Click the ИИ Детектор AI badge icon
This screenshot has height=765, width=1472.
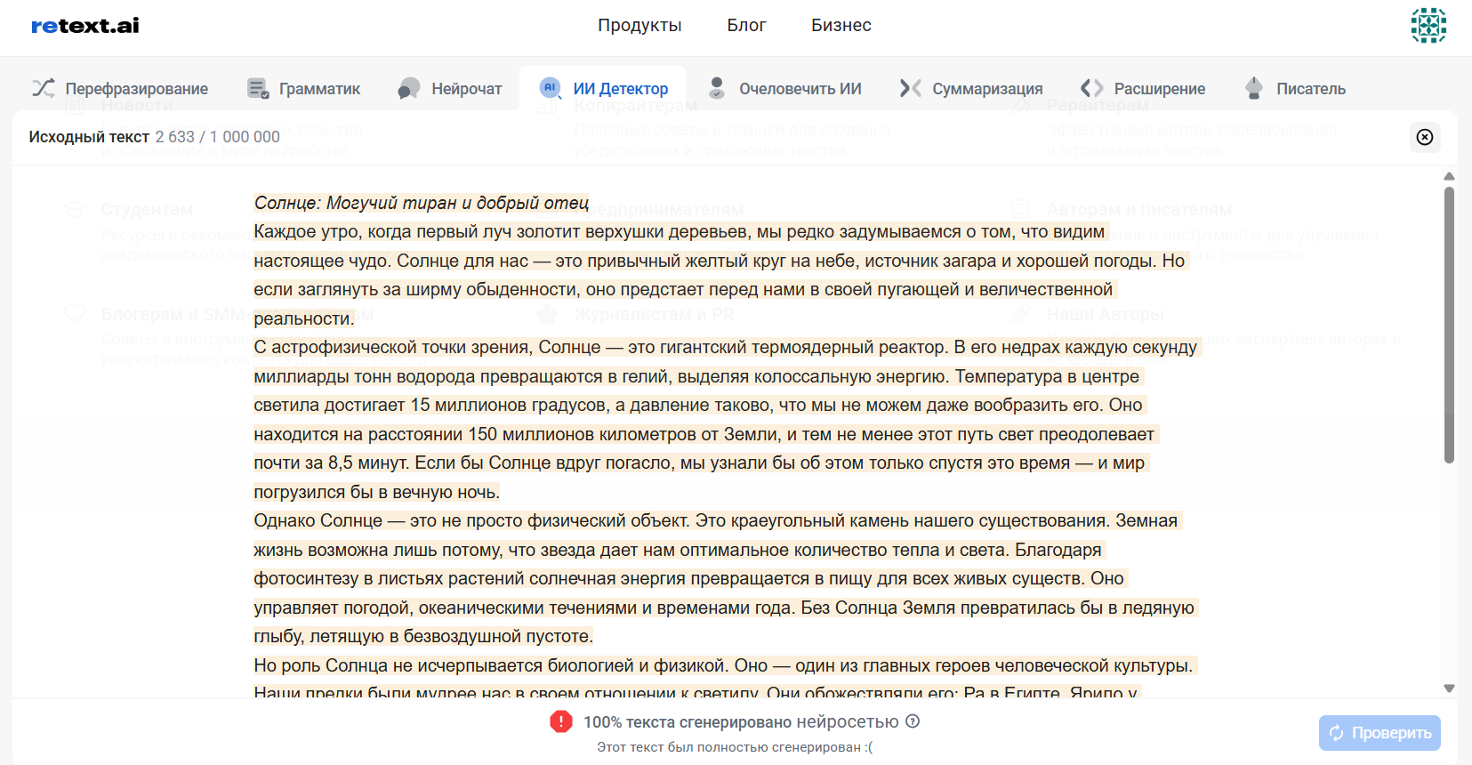pos(551,87)
